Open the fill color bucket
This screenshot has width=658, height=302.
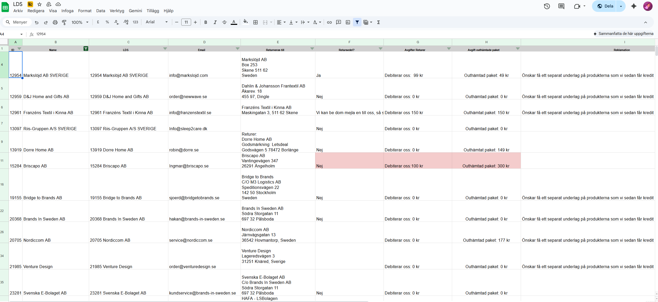[x=245, y=22]
